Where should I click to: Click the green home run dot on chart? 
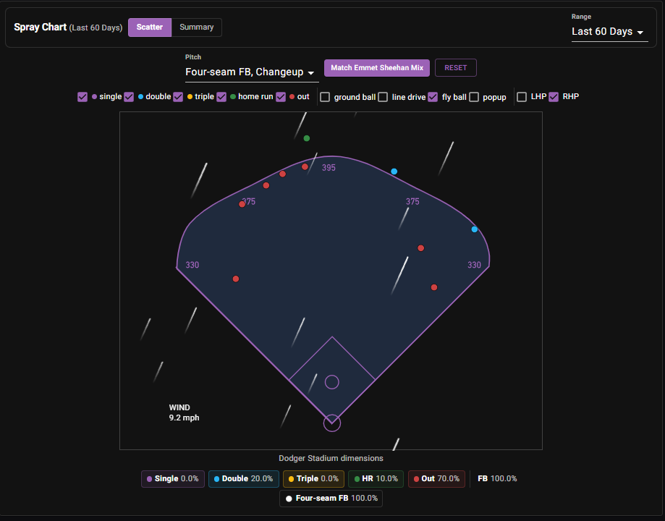307,138
